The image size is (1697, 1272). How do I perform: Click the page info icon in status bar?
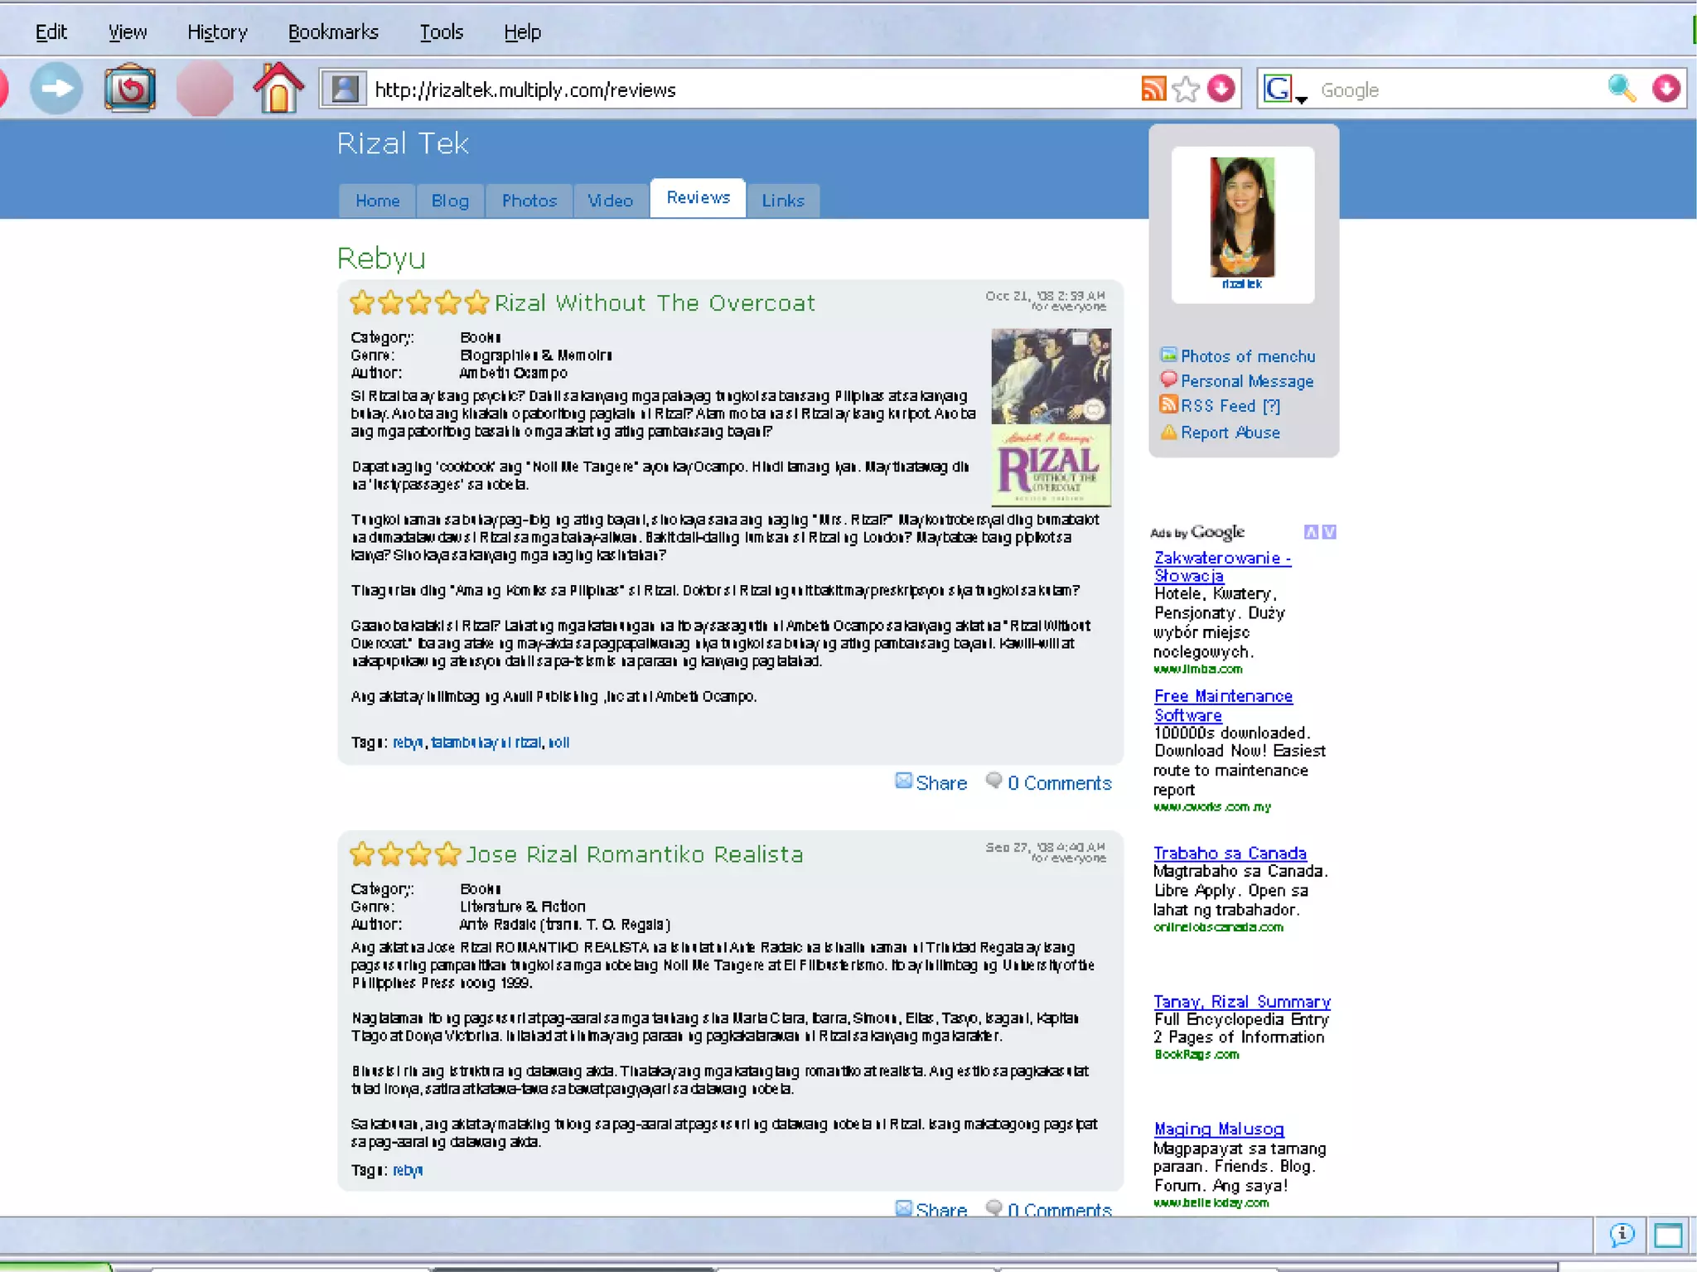click(x=1622, y=1236)
